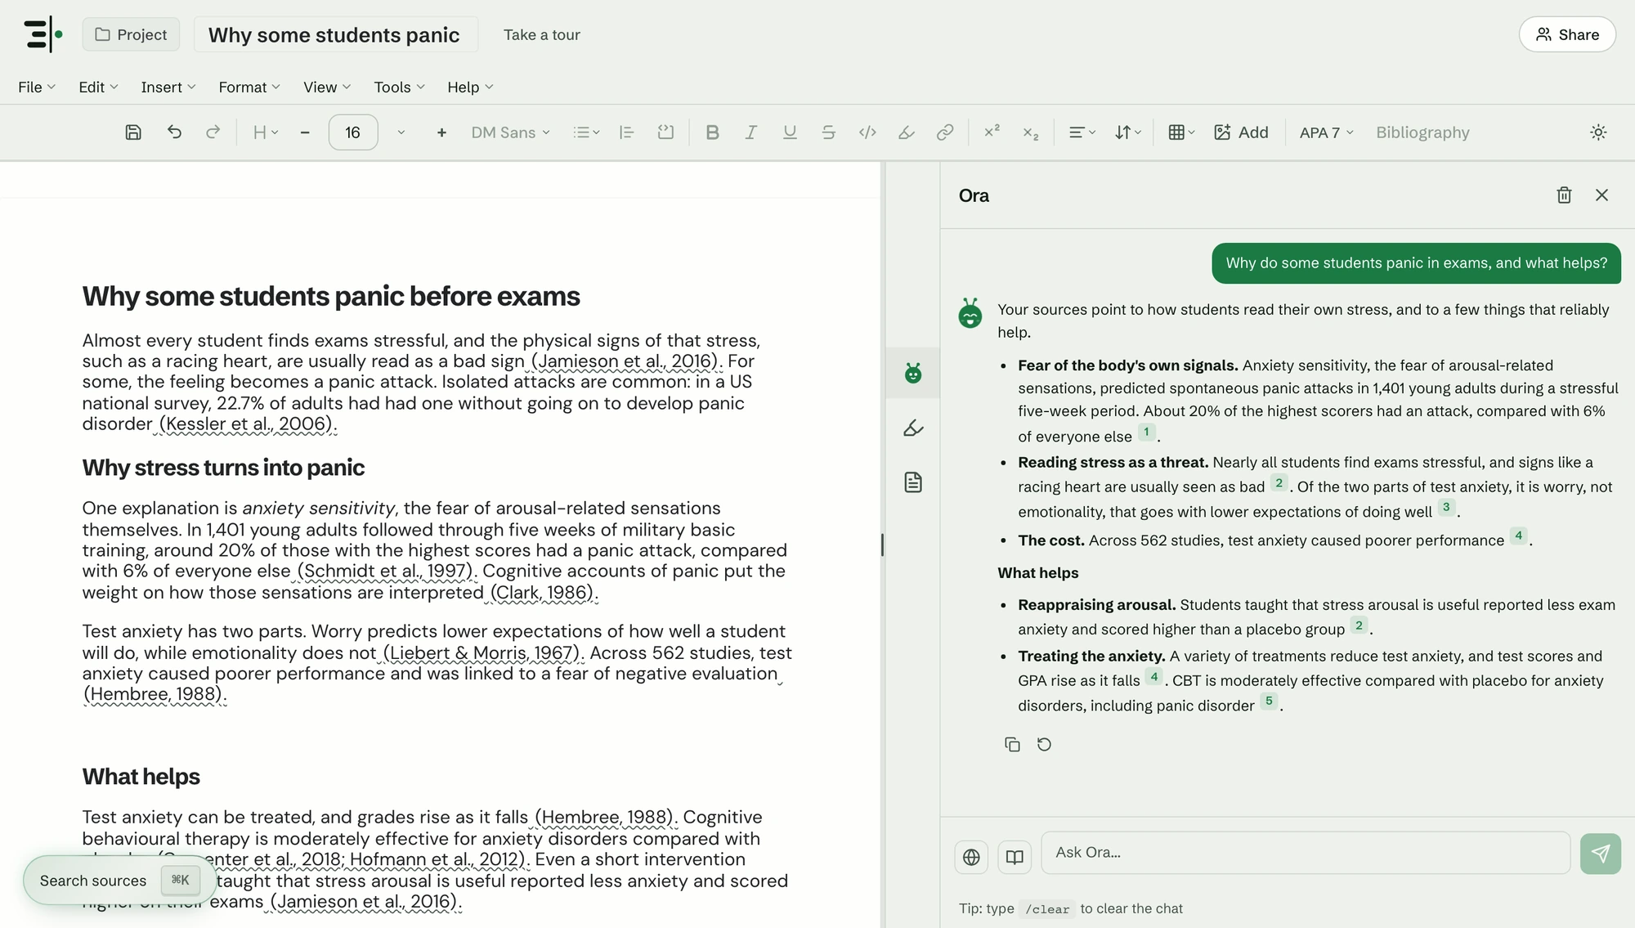1635x928 pixels.
Task: Toggle web search globe in Ora input
Action: [971, 857]
